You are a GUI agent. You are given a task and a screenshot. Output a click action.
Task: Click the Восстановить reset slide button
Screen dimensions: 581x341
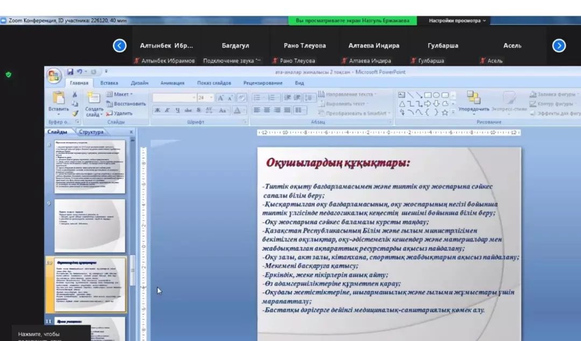point(126,104)
